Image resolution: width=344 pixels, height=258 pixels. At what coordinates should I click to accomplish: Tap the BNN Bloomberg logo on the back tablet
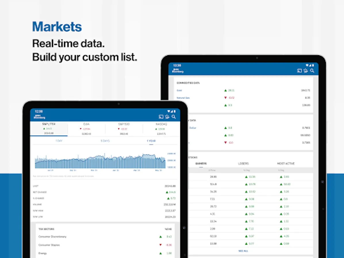pos(178,71)
